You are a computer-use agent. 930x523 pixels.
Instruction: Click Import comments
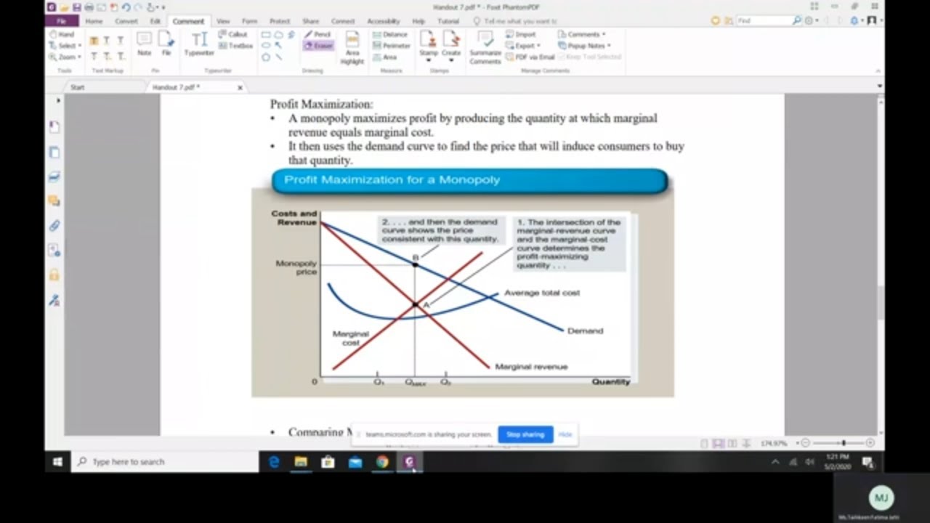[521, 34]
